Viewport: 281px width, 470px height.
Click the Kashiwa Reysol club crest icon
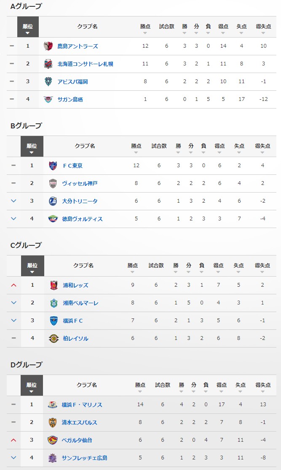coord(54,338)
